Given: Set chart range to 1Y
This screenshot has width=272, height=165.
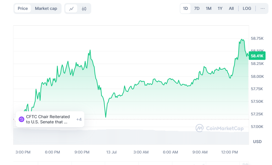Looking at the screenshot, I should (220, 8).
